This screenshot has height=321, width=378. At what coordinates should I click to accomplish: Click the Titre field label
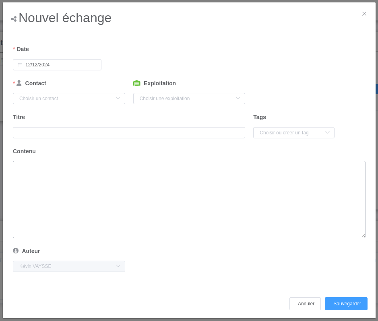(19, 117)
